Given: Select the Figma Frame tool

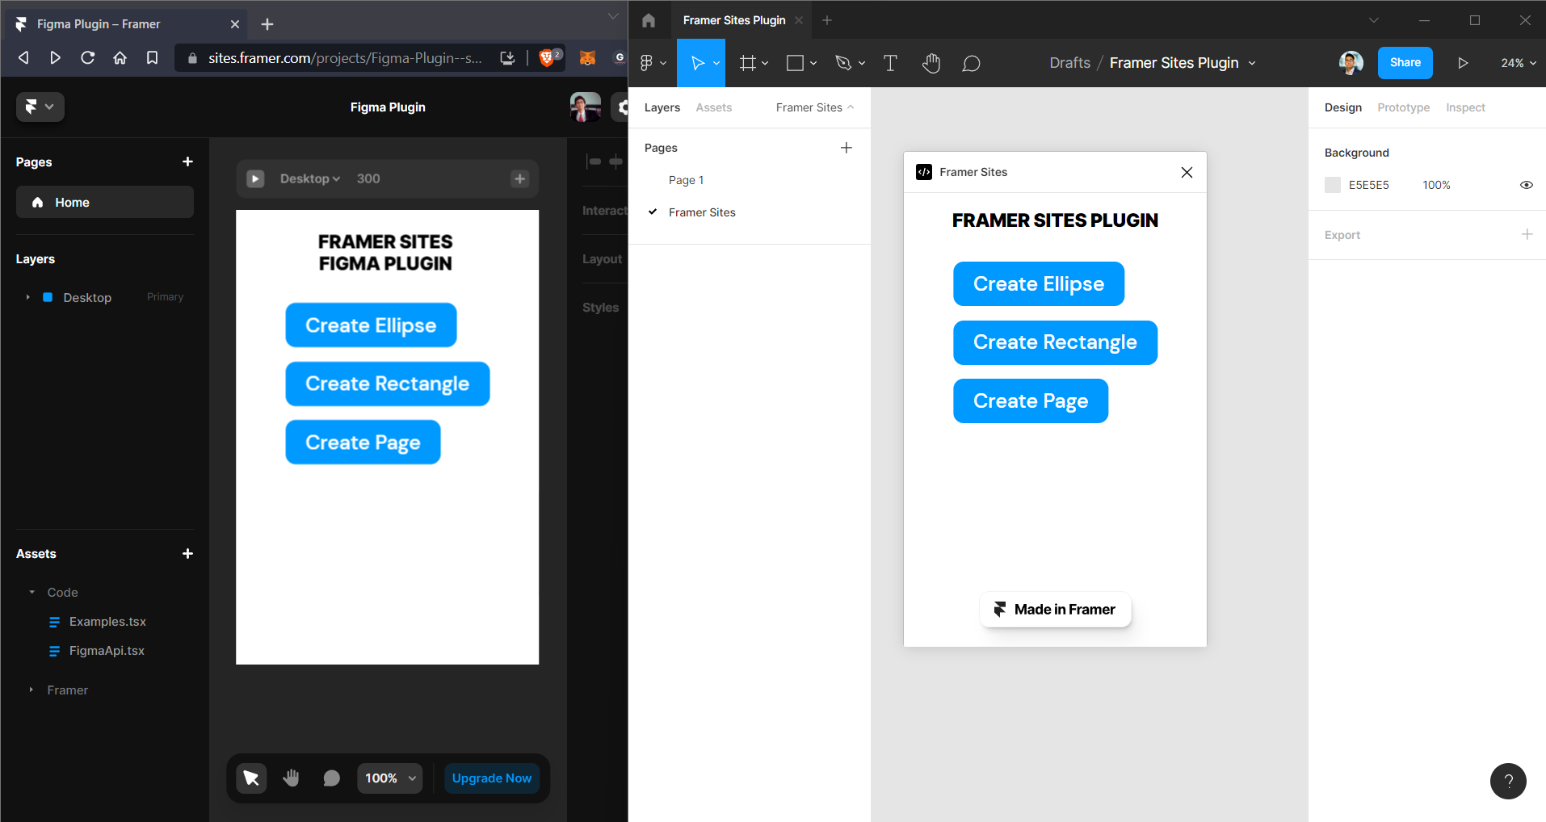Looking at the screenshot, I should click(748, 63).
